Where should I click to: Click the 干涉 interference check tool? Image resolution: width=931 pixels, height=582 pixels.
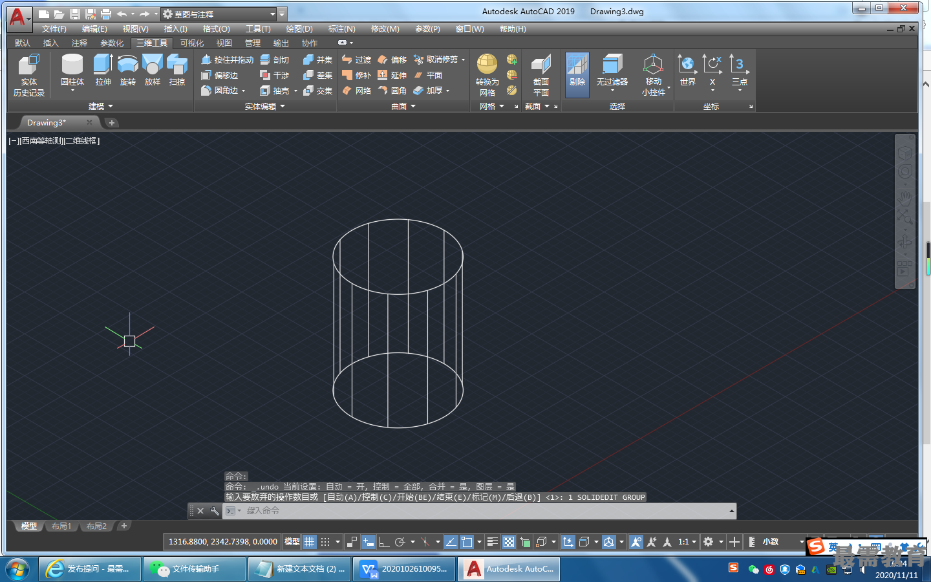275,76
